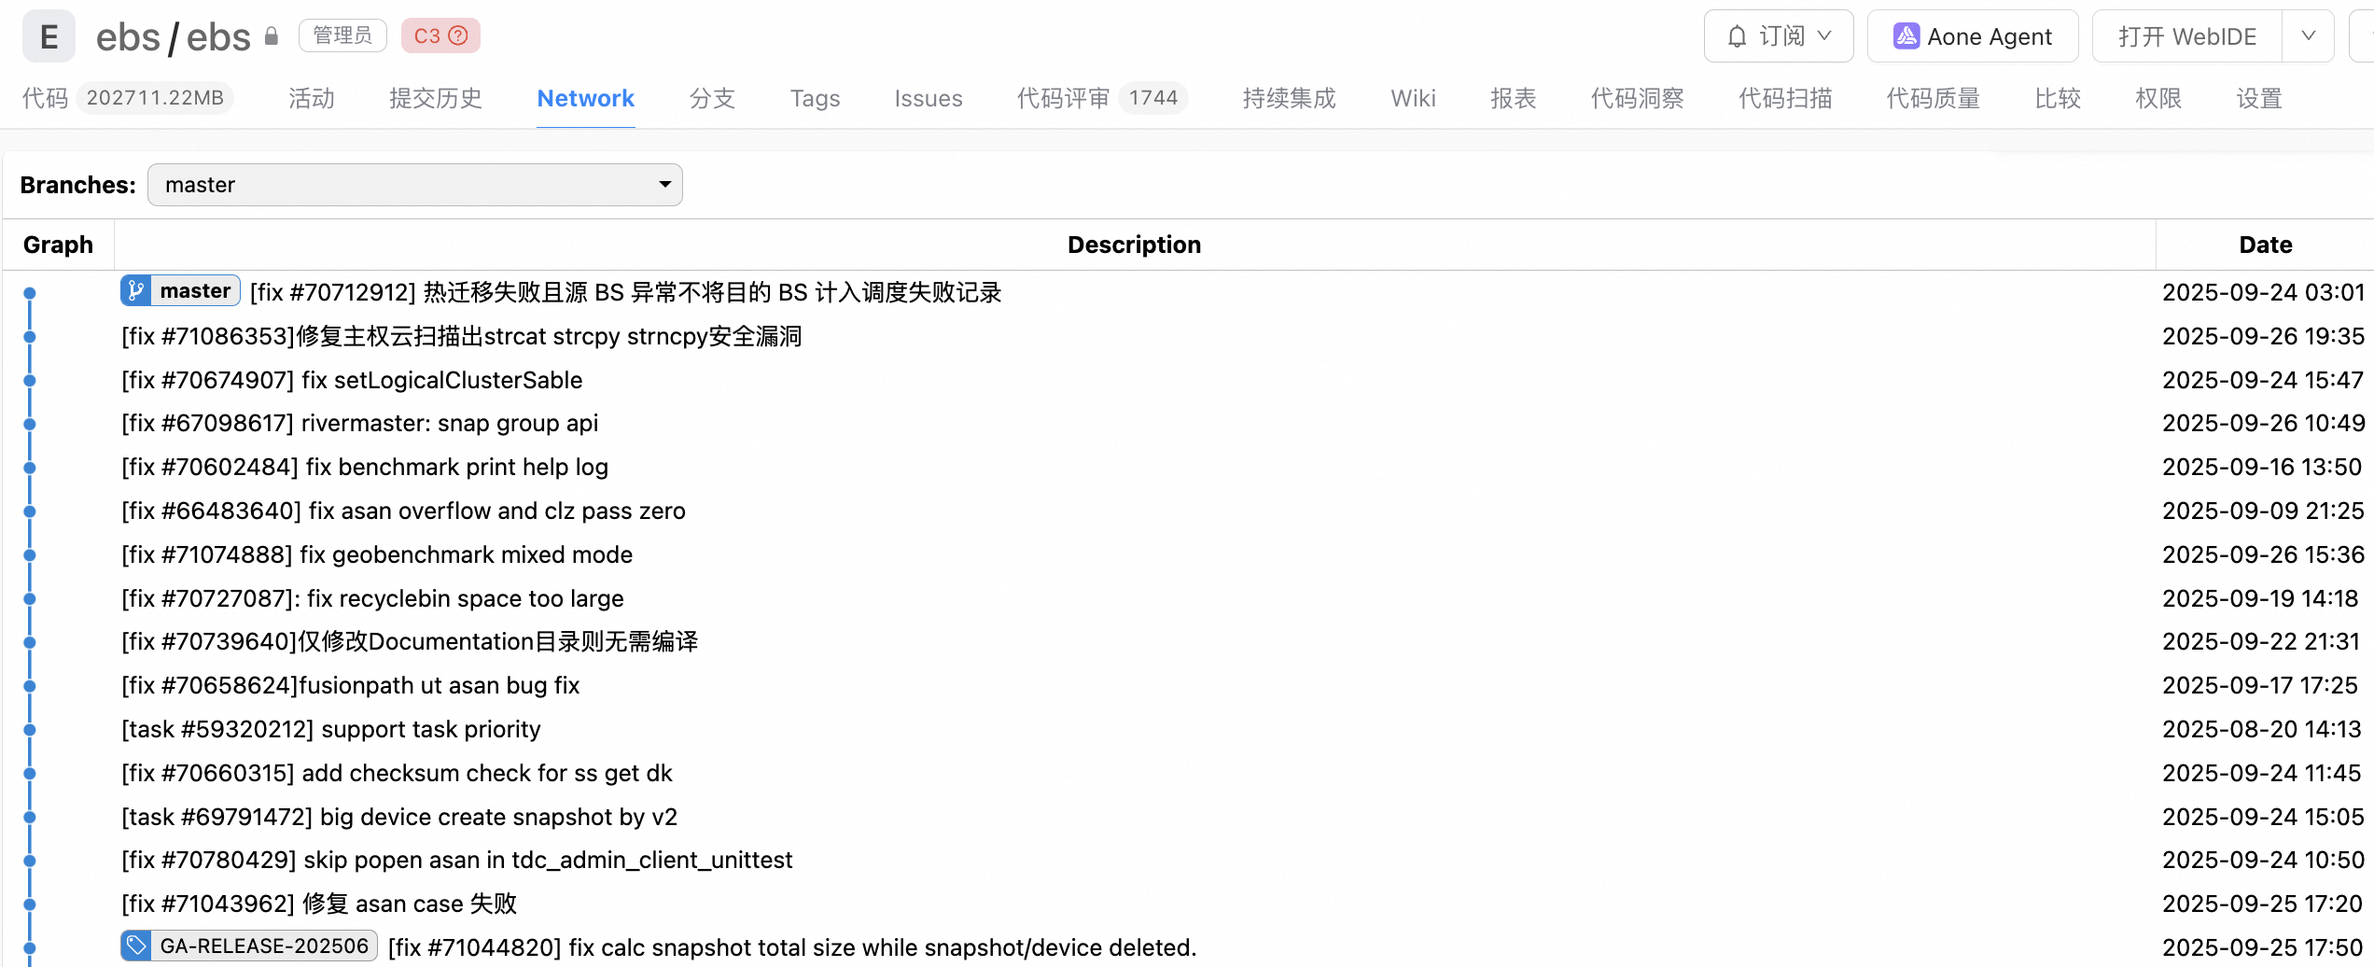This screenshot has height=967, width=2374.
Task: Click the lock privacy icon beside ebs
Action: point(272,36)
